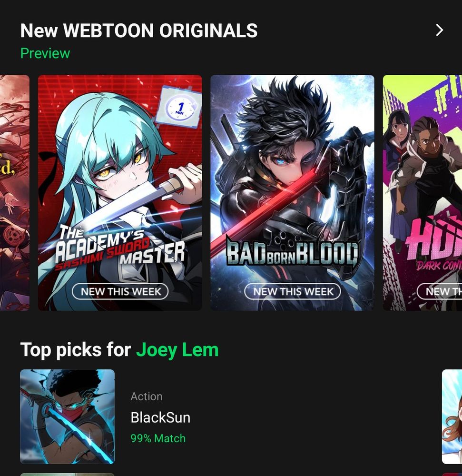The width and height of the screenshot is (462, 476).
Task: Open The Academy's Sashimi Sword Master cover
Action: (120, 192)
